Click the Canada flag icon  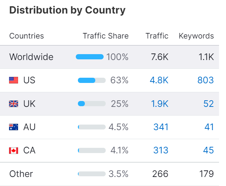(14, 151)
